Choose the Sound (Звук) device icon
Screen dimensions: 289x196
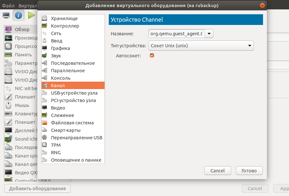click(45, 56)
